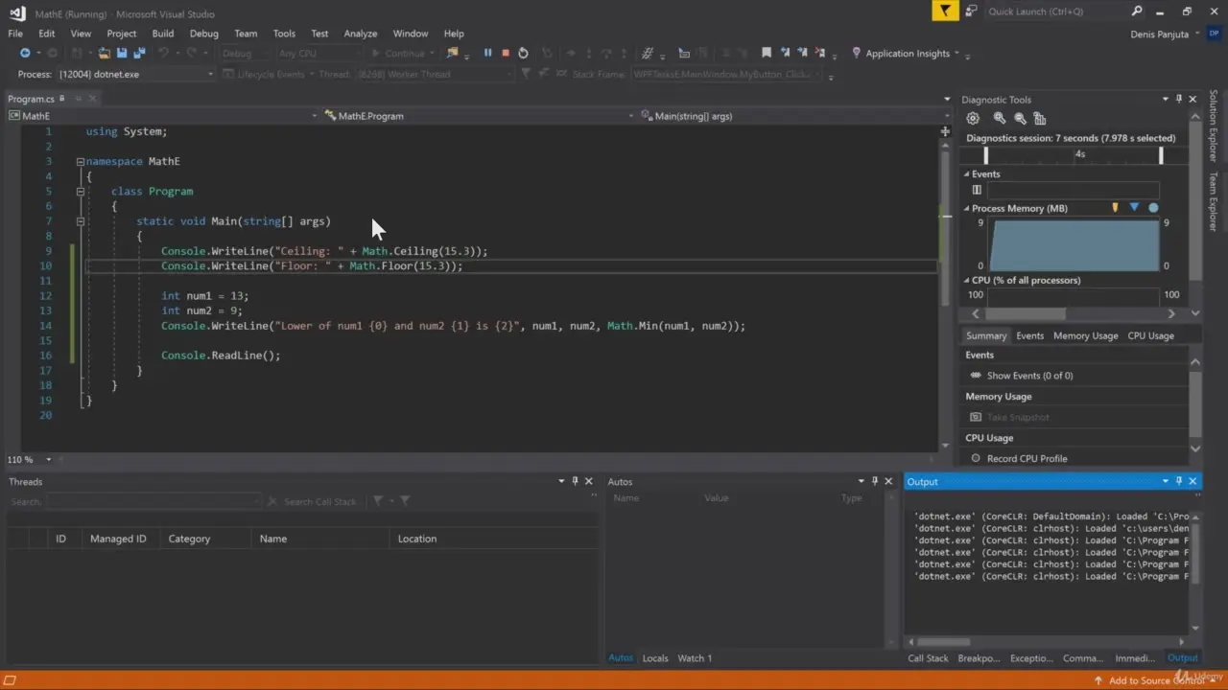The width and height of the screenshot is (1228, 690).
Task: Collapse the CPU graph section
Action: pyautogui.click(x=967, y=281)
